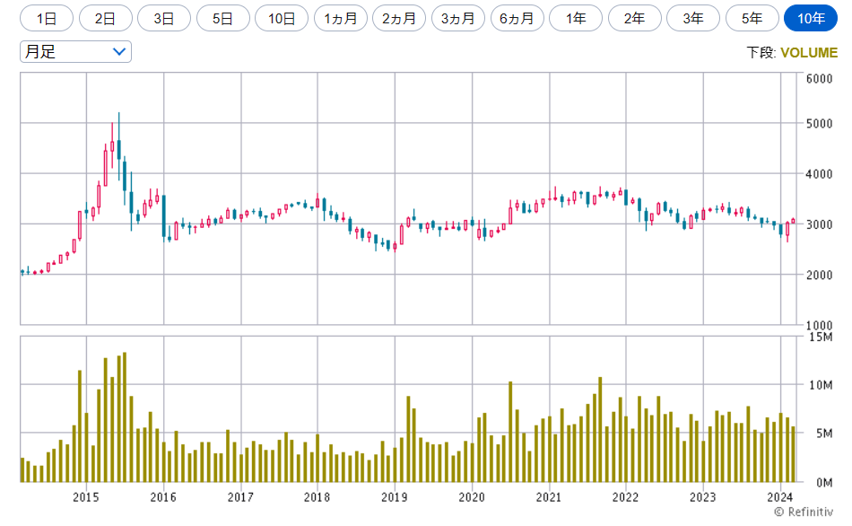
Task: Show the 1カ月 chart range
Action: (x=340, y=18)
